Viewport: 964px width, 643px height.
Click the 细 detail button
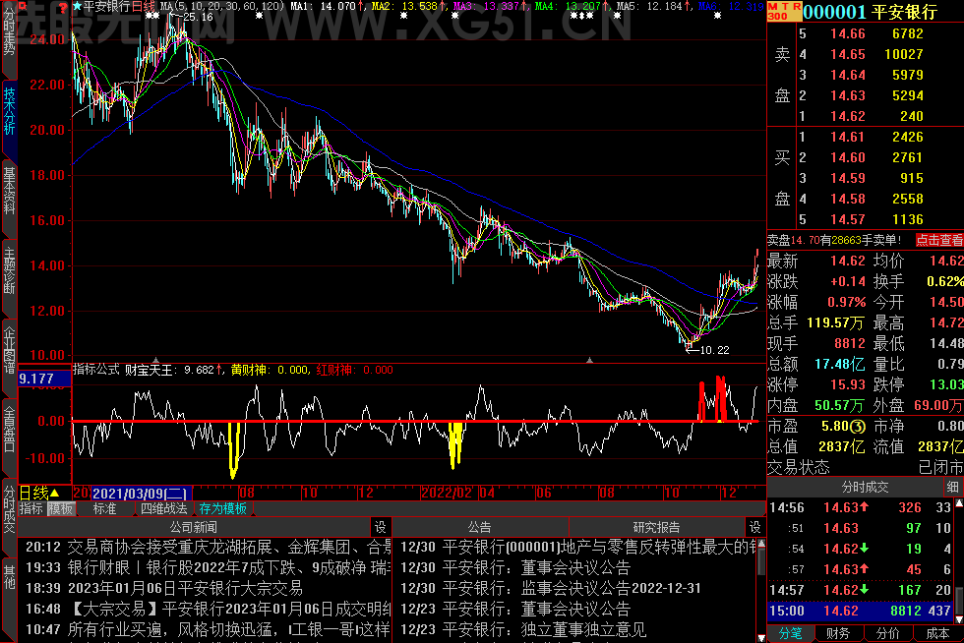click(x=952, y=487)
